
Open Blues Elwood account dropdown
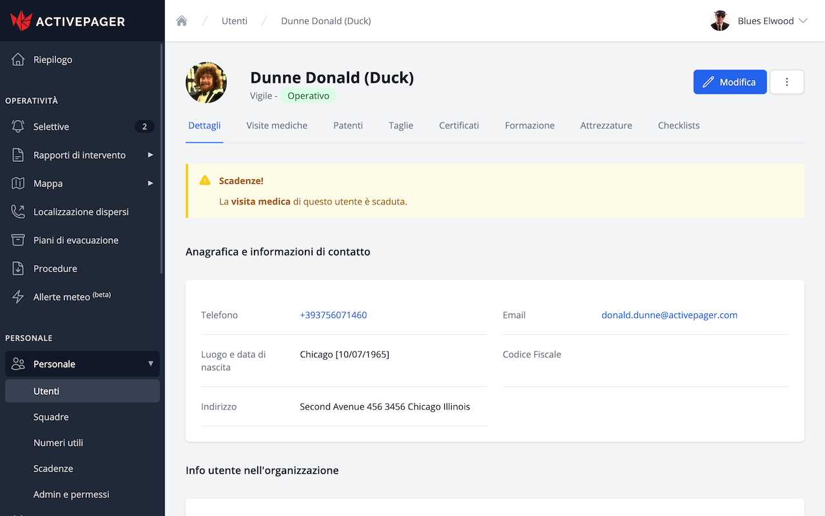pos(759,21)
